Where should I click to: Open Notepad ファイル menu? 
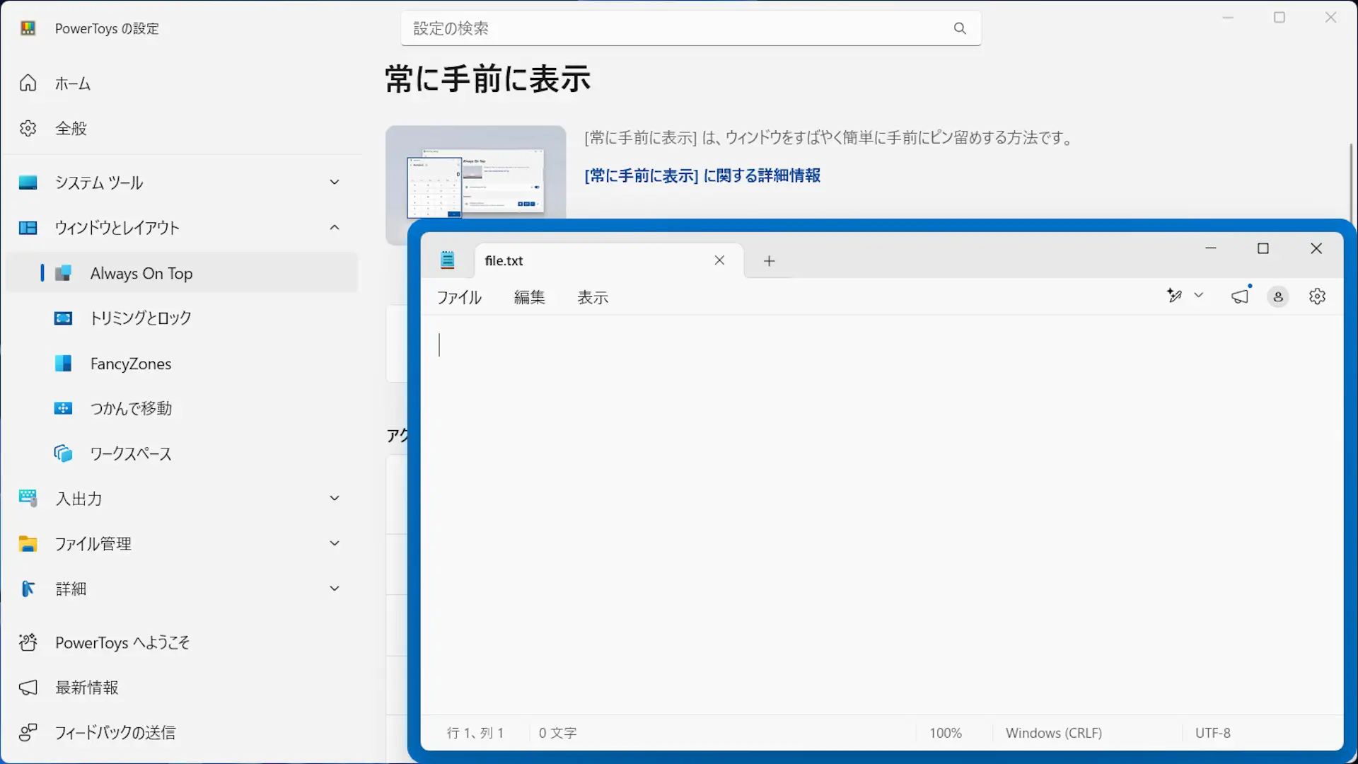[x=459, y=298]
